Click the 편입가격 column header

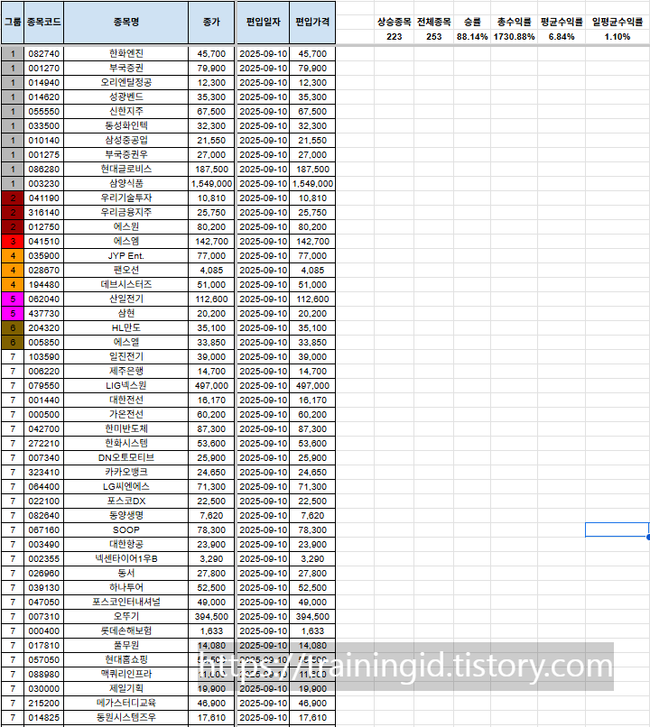(312, 22)
